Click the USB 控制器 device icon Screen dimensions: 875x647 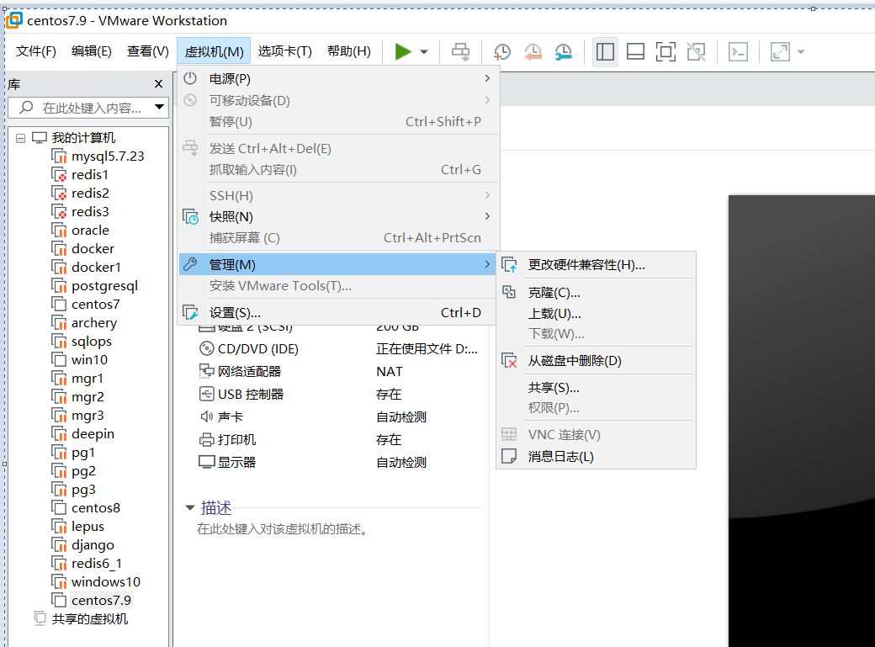point(206,394)
